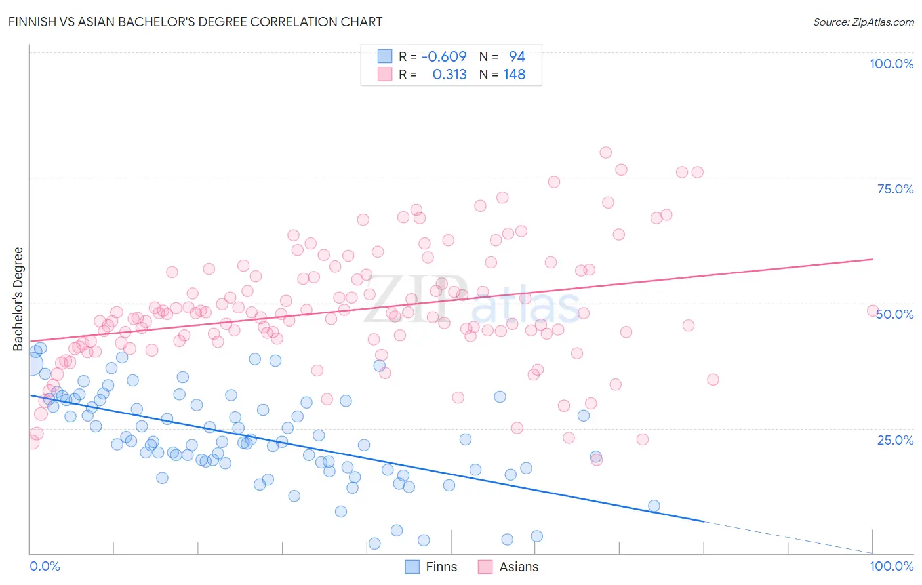Image resolution: width=922 pixels, height=585 pixels.
Task: Click the 50.0% y-axis label
Action: pyautogui.click(x=896, y=314)
